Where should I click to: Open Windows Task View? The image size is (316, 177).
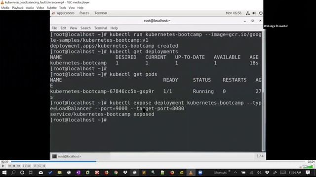31,173
